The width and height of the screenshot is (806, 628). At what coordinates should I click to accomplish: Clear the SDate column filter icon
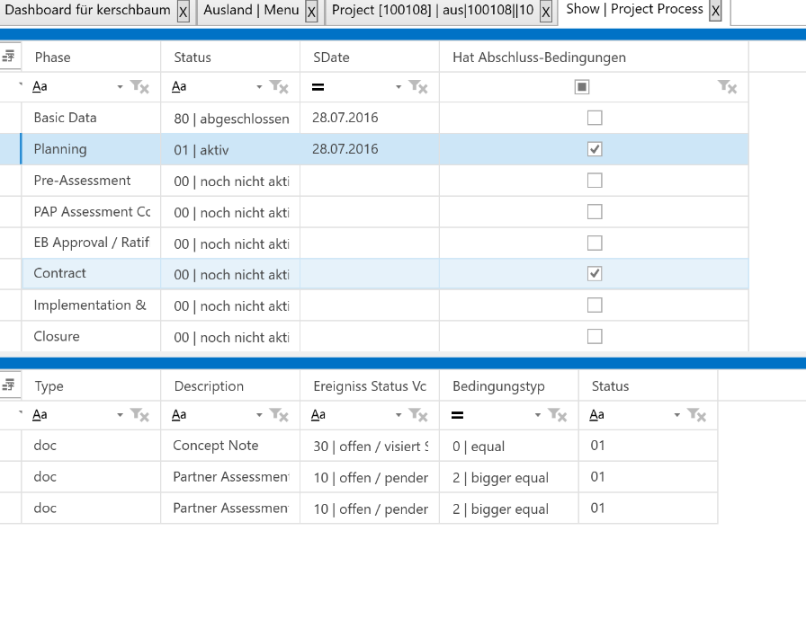point(418,87)
